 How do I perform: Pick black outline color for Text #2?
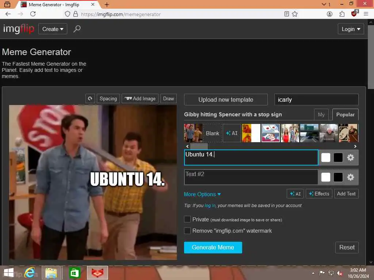tap(338, 177)
